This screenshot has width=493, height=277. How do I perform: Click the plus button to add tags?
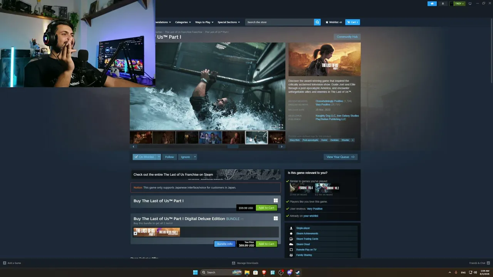[352, 140]
